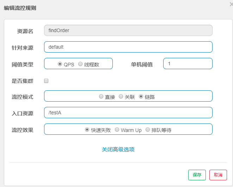Image resolution: width=233 pixels, height=187 pixels.
Task: Click the 单机阈值 threshold input
Action: click(188, 64)
